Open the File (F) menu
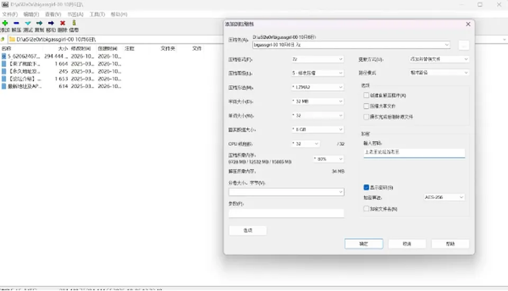This screenshot has height=291, width=508. [x=10, y=14]
